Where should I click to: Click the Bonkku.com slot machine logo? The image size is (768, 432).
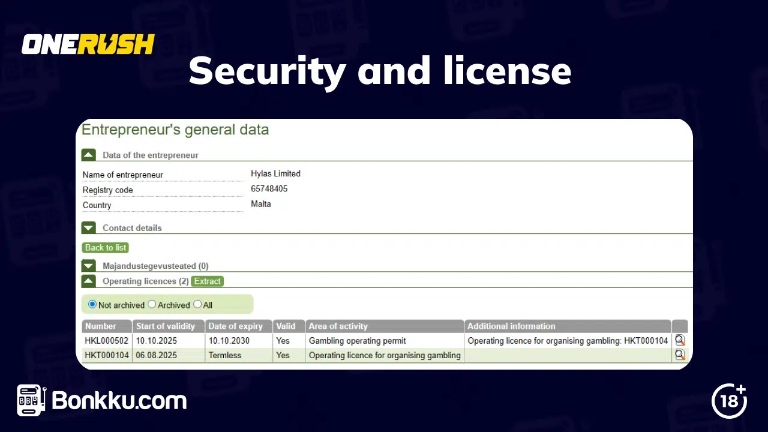29,400
